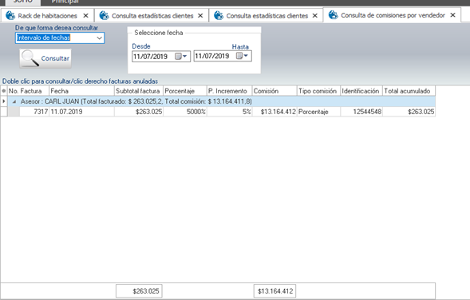This screenshot has width=470, height=300.
Task: Click the Identificación column header
Action: (361, 91)
